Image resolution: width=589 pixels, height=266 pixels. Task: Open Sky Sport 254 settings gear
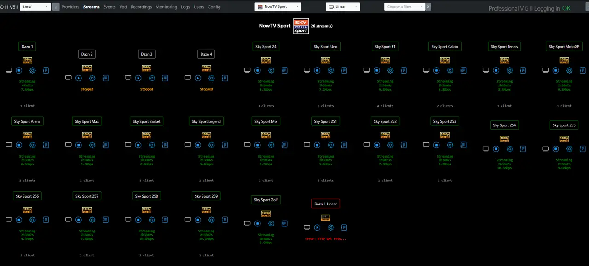click(x=510, y=149)
